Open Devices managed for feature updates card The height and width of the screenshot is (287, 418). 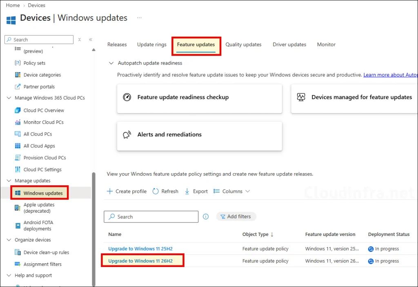coord(354,98)
